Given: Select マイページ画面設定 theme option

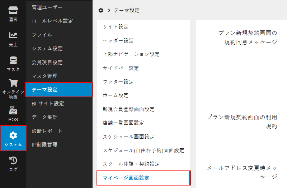Looking at the screenshot, I should click(143, 178).
